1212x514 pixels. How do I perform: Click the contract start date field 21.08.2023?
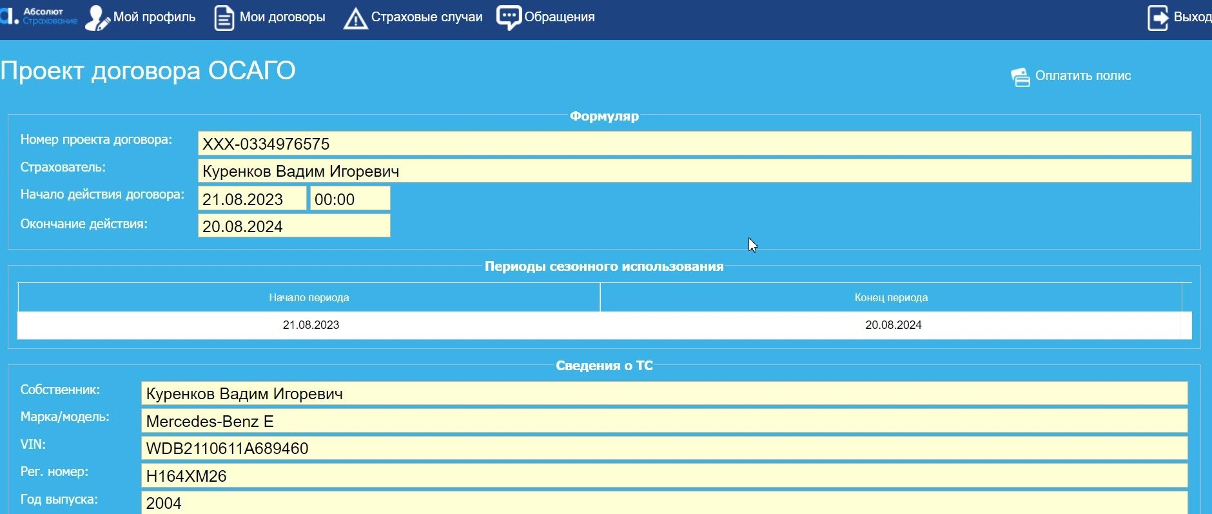tap(251, 199)
